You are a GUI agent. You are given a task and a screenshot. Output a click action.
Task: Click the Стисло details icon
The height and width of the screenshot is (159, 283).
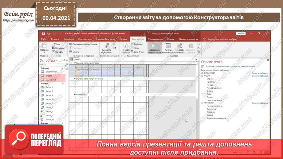click(x=71, y=52)
